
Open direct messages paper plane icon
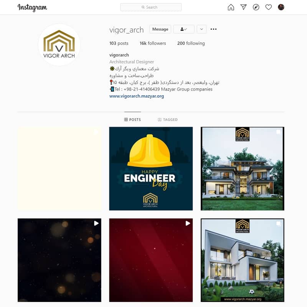pos(243,7)
